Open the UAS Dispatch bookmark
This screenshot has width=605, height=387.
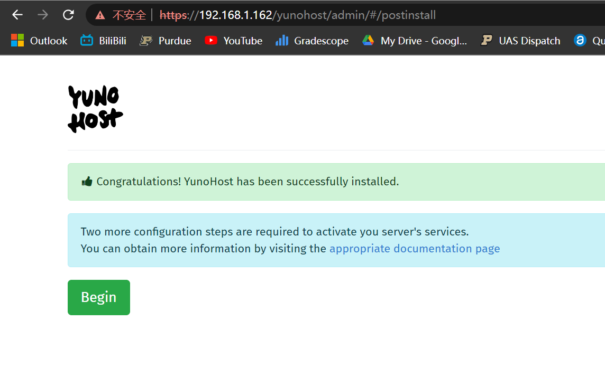click(x=520, y=41)
